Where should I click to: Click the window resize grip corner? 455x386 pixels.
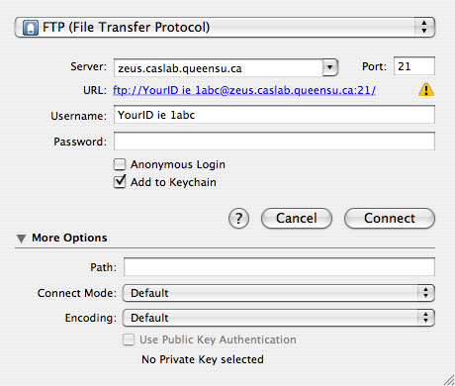(x=448, y=379)
